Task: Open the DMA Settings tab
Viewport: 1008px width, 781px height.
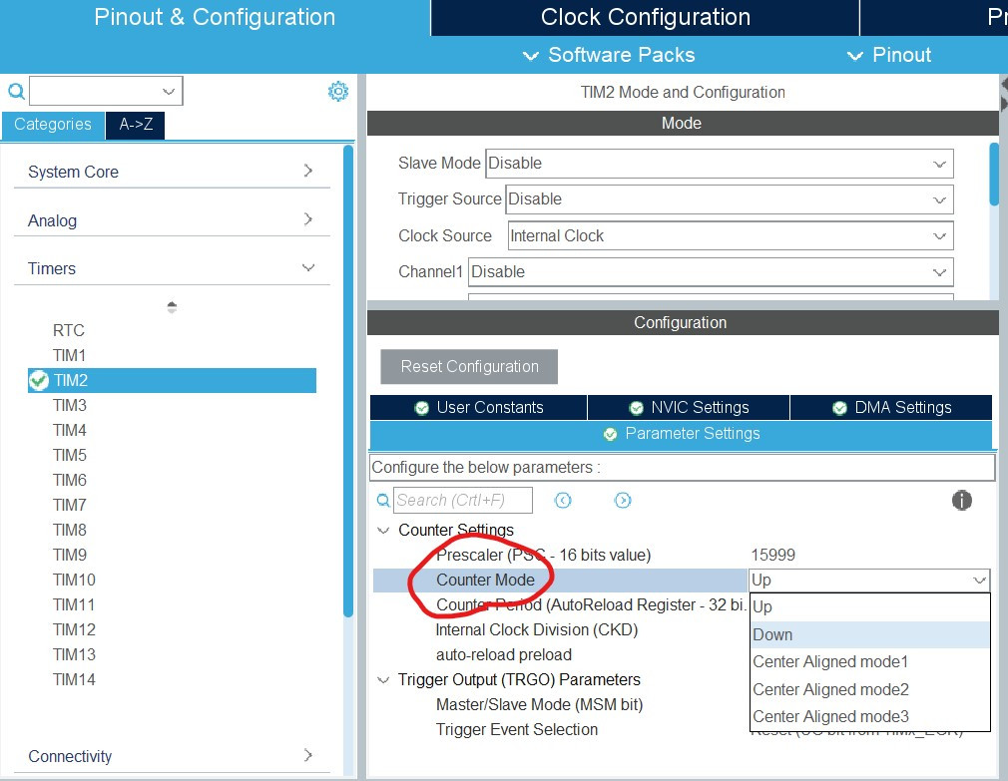Action: click(x=891, y=407)
